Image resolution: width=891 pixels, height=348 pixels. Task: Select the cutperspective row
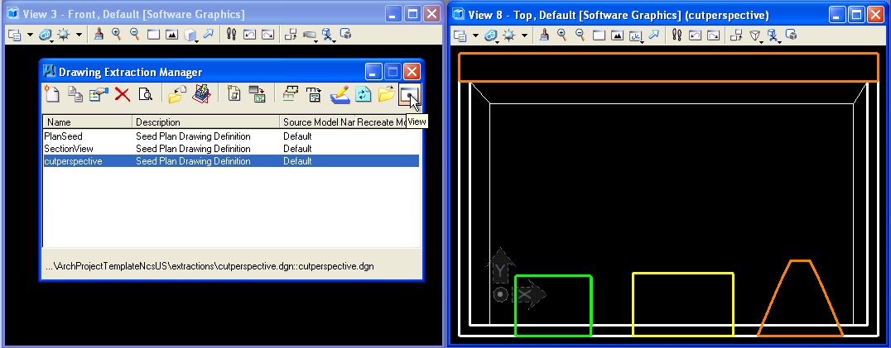point(231,161)
